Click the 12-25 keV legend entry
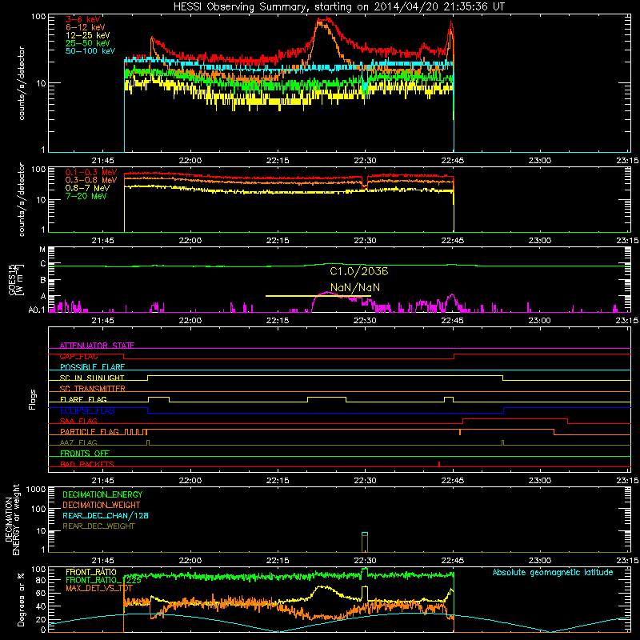Image resolution: width=640 pixels, height=640 pixels. coord(88,35)
